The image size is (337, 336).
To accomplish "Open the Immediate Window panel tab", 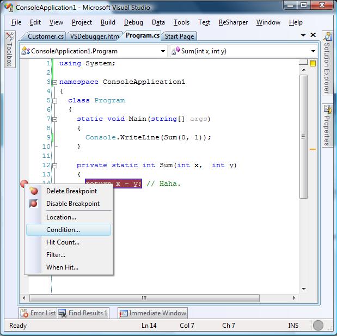I will coord(153,313).
